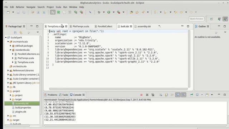The width and height of the screenshot is (229, 129).
Task: Toggle Show Console on Standard Out
Action: [x=178, y=95]
